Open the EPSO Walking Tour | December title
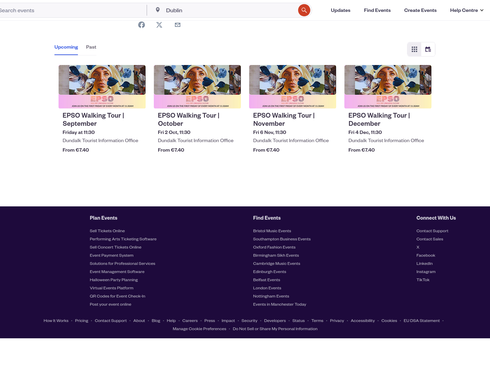Screen dimensions: 490x374 coord(379,120)
